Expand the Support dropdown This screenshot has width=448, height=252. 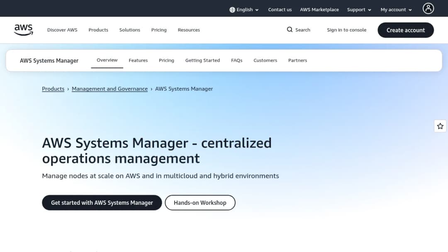359,10
